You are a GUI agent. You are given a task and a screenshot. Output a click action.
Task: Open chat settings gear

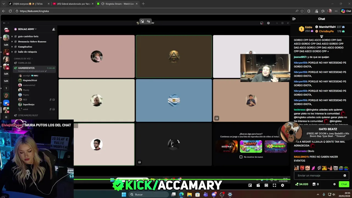click(334, 184)
